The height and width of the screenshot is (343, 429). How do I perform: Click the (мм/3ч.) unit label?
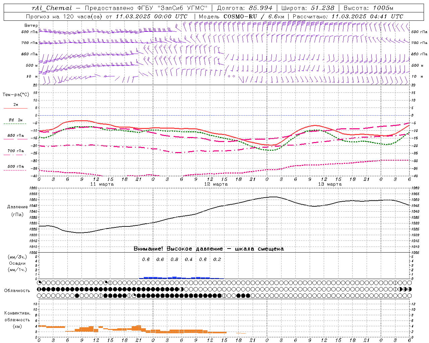17,257
